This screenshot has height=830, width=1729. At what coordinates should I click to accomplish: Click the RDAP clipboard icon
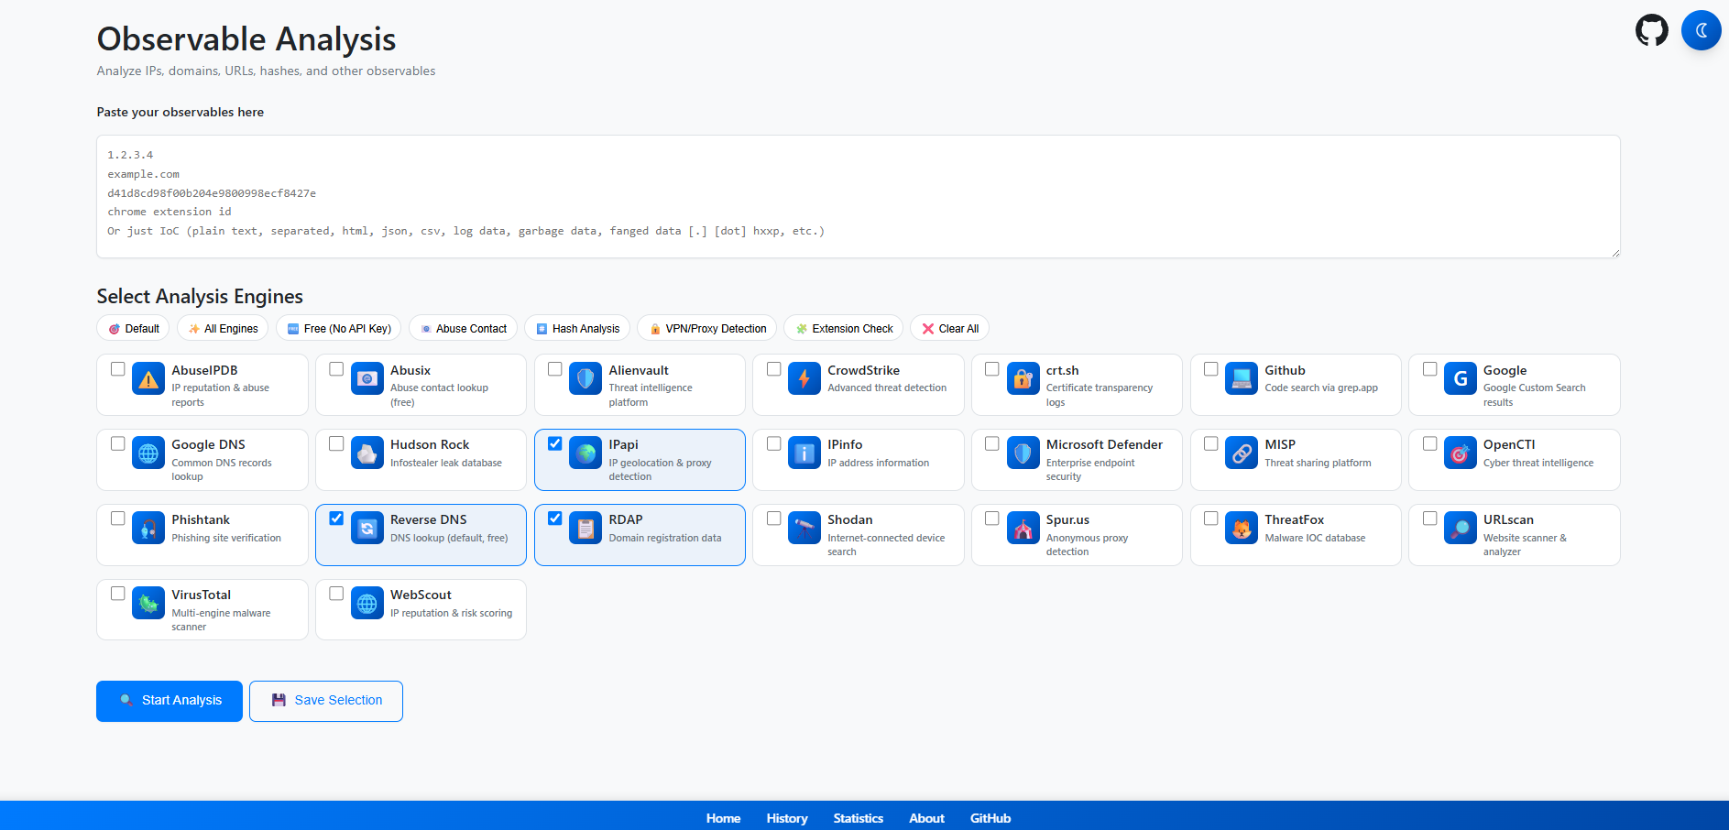585,528
